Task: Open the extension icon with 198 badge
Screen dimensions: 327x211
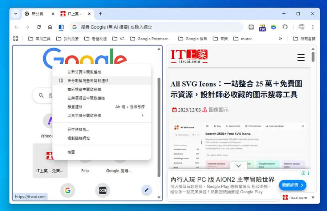Action: 262,27
